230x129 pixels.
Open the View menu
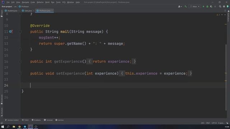18,2
